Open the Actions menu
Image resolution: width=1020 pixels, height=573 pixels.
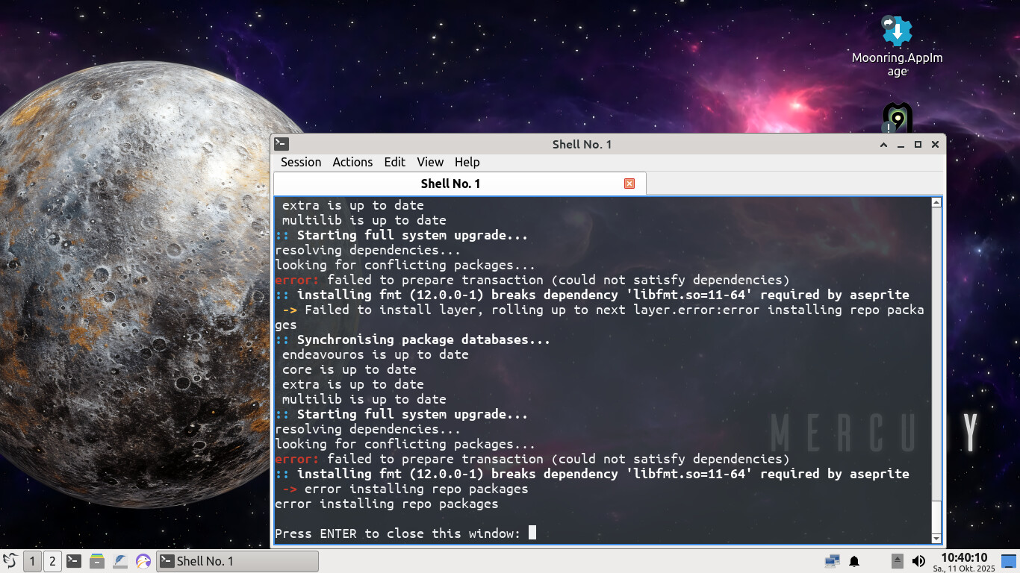352,162
